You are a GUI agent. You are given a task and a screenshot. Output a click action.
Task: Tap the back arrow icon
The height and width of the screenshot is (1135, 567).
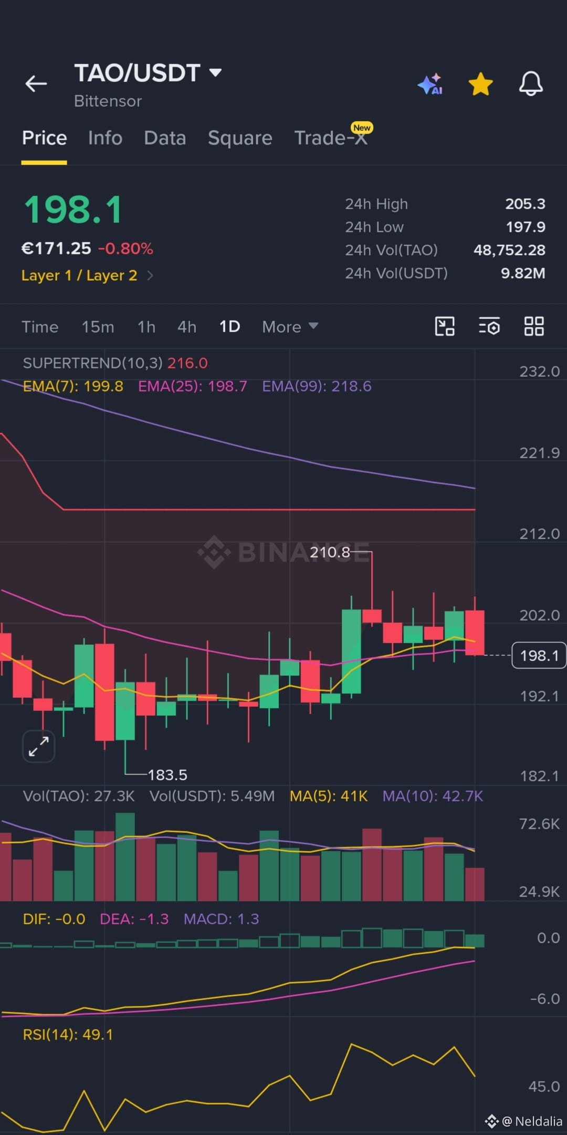[x=36, y=84]
